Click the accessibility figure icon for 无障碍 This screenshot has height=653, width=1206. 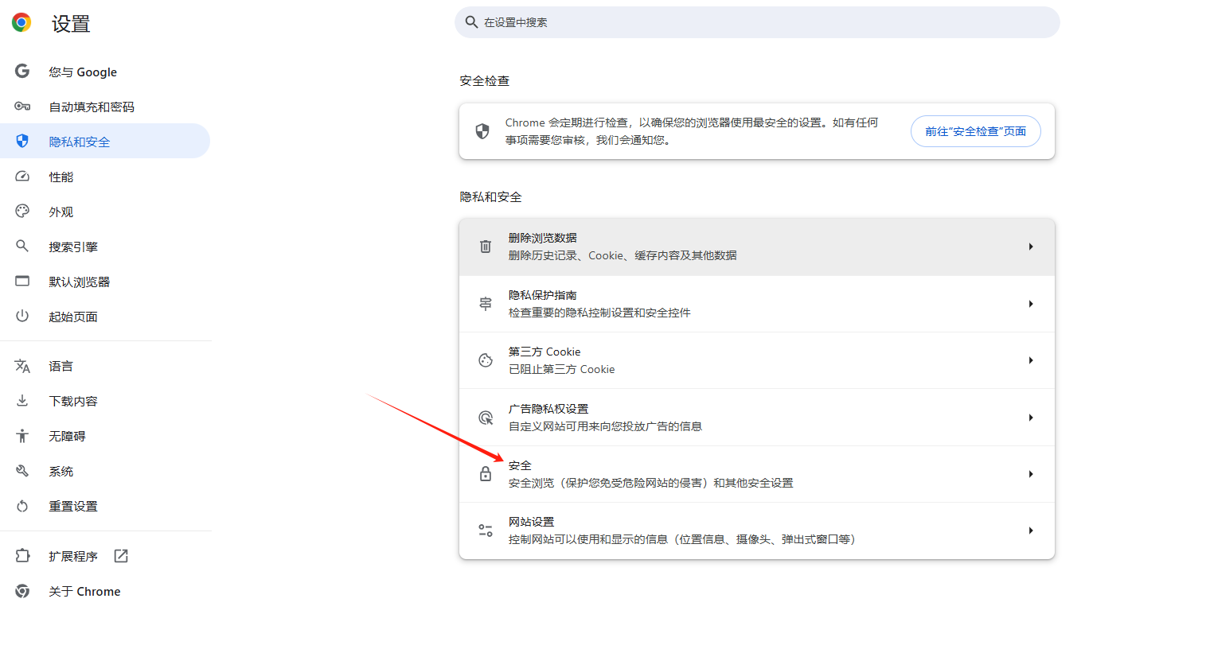click(x=22, y=436)
